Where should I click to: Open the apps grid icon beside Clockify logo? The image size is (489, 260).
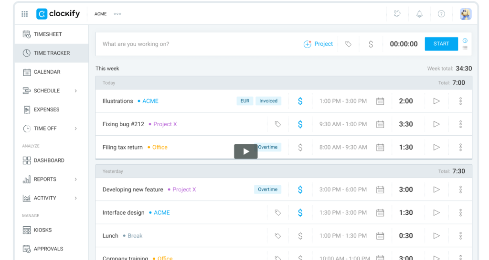25,14
